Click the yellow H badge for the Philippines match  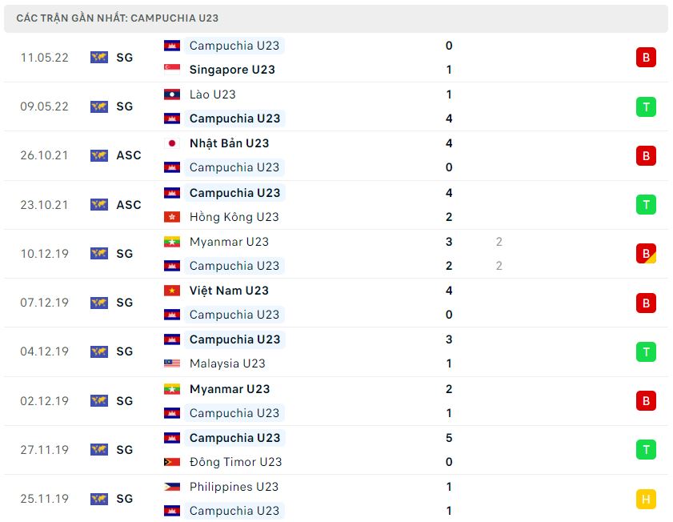[646, 499]
